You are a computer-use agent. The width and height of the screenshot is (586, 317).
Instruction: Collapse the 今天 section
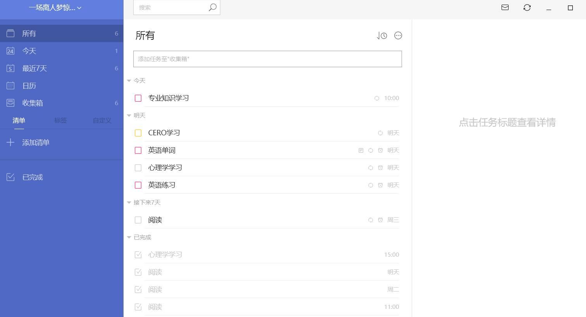click(129, 81)
